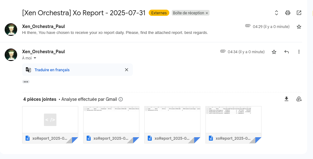
Task: Open the fourth xoReport attachment with storage space columns
Action: click(x=234, y=125)
